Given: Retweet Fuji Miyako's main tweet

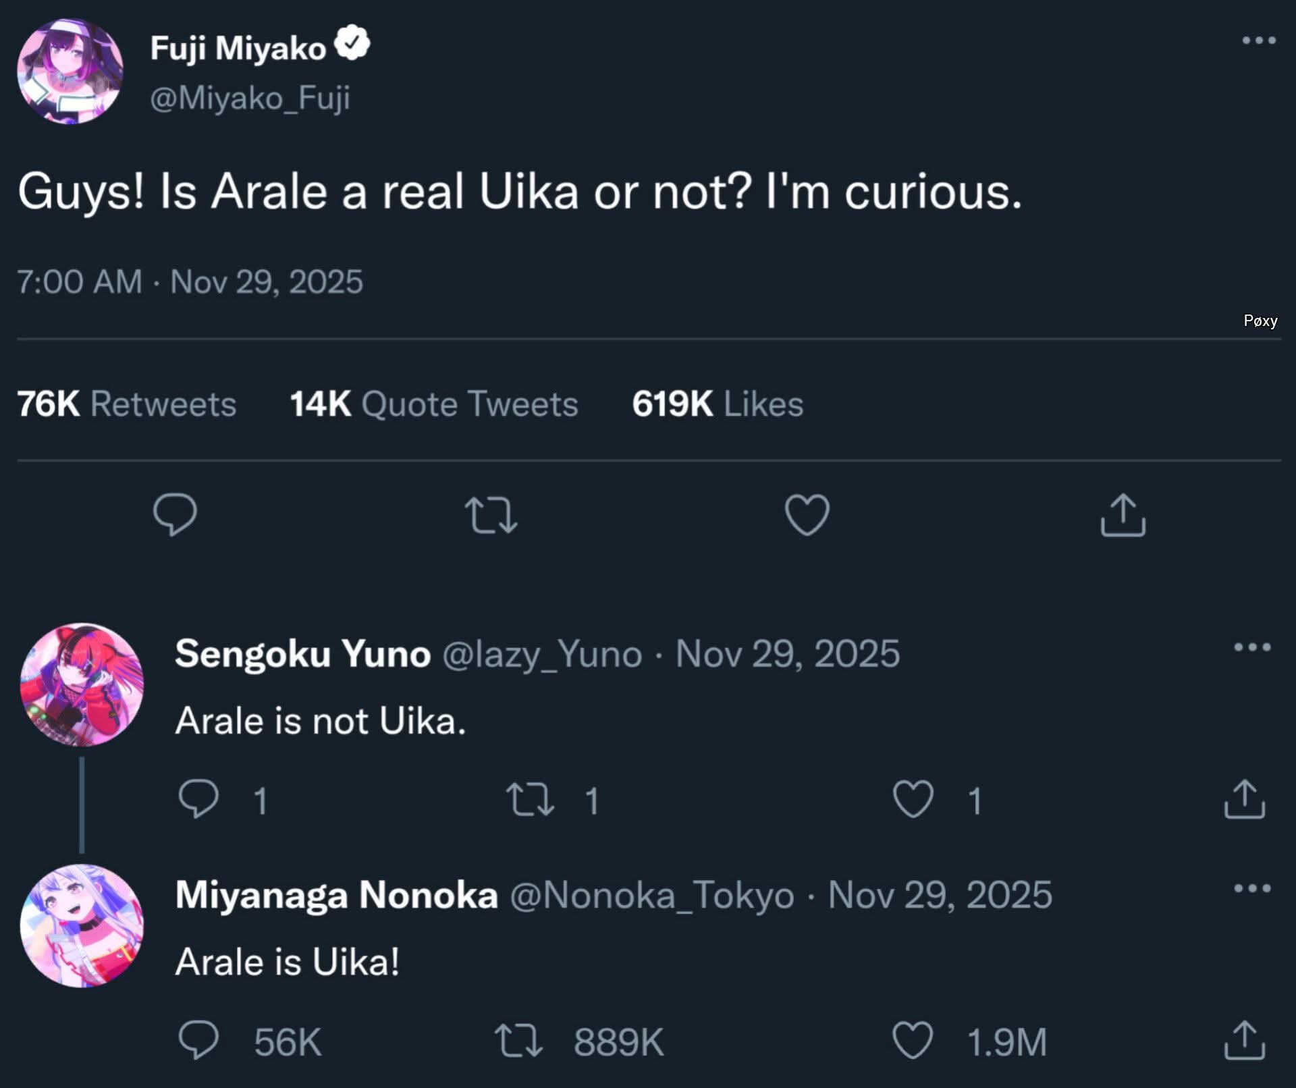Looking at the screenshot, I should [491, 515].
